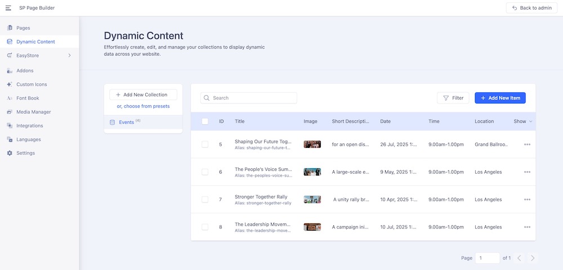
Task: Open three-dot menu for Stronger Together Rally
Action: click(x=527, y=200)
